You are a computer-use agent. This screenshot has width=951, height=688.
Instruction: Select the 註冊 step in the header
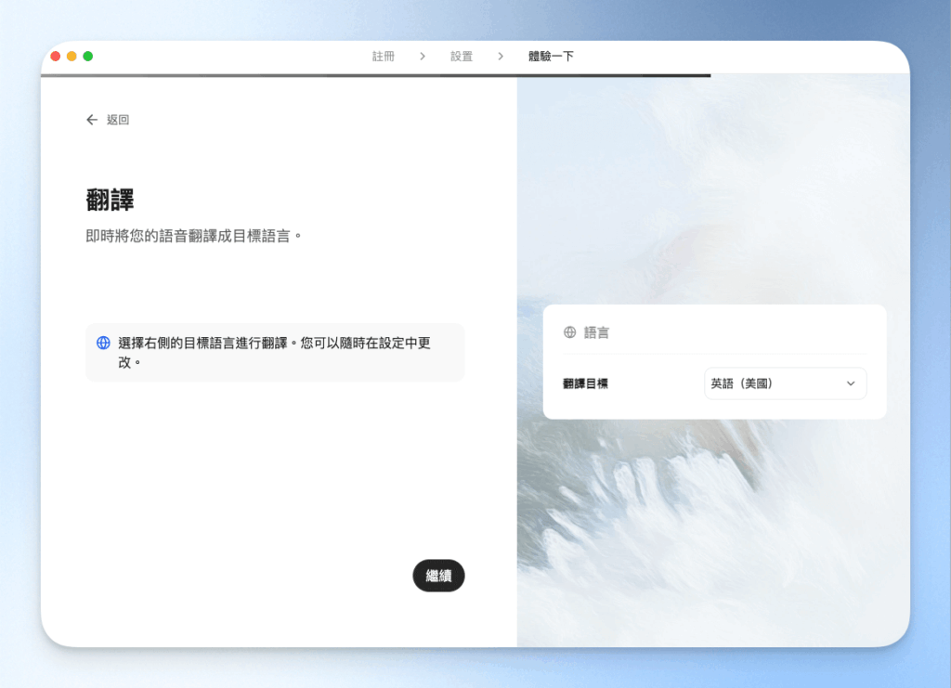point(383,56)
